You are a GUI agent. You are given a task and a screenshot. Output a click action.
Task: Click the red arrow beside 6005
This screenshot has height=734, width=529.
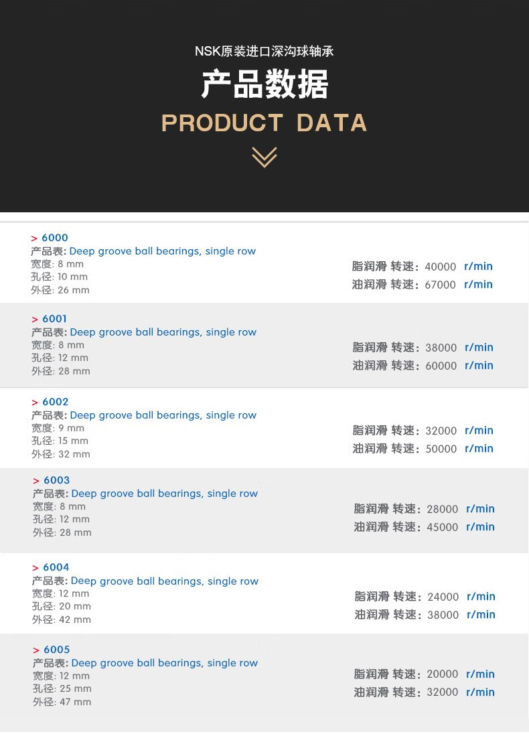point(36,650)
